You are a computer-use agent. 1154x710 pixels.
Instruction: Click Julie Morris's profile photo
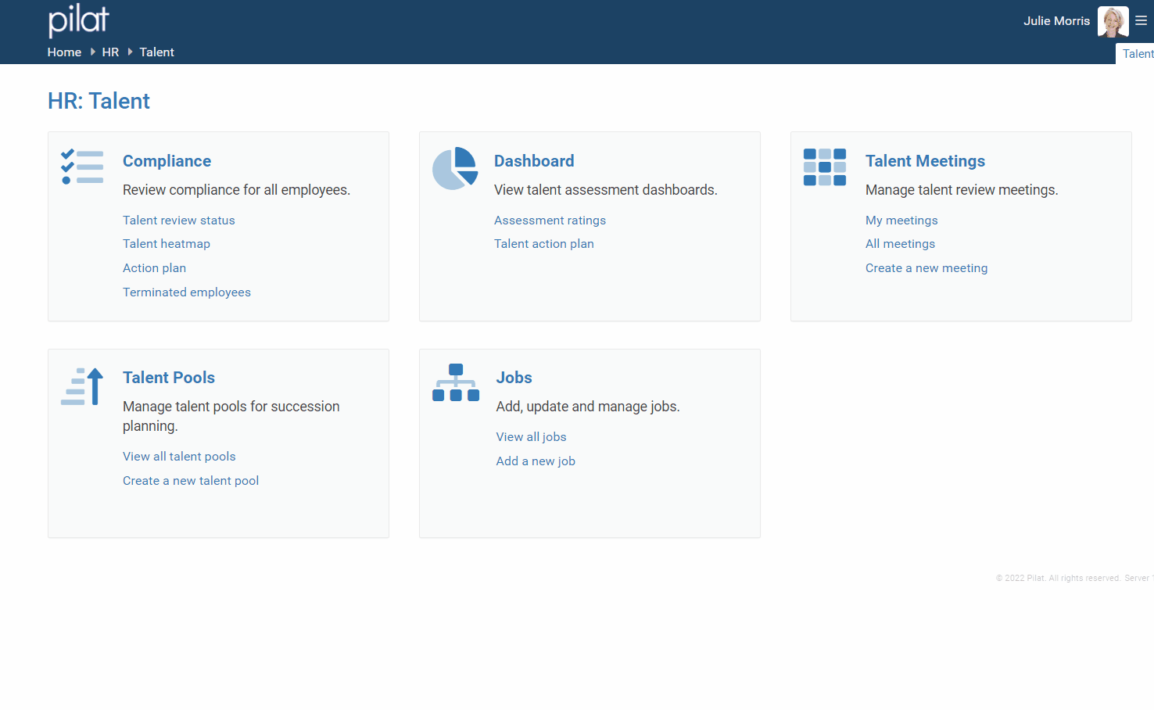click(x=1113, y=21)
